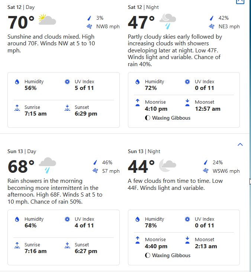This screenshot has height=272, width=251.
Task: Click Sat 12 Waxing Gibbous moon phase icon
Action: coord(147,118)
